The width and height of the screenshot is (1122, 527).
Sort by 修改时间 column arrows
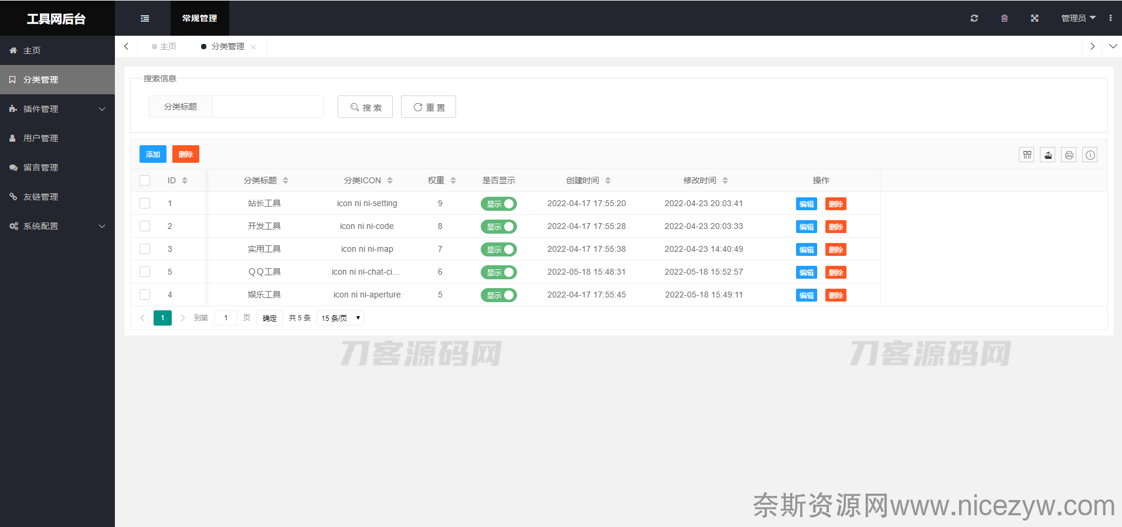tap(725, 180)
